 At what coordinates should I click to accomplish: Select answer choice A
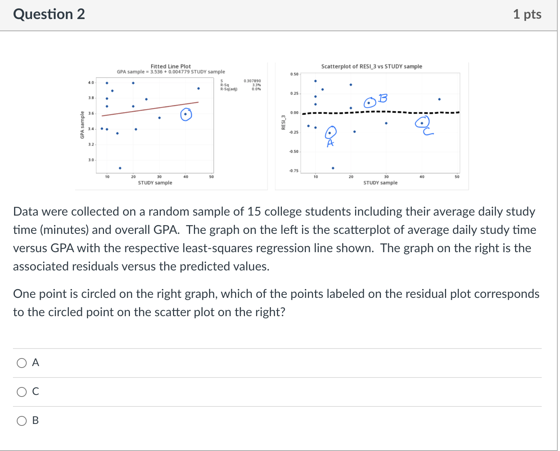pyautogui.click(x=22, y=363)
